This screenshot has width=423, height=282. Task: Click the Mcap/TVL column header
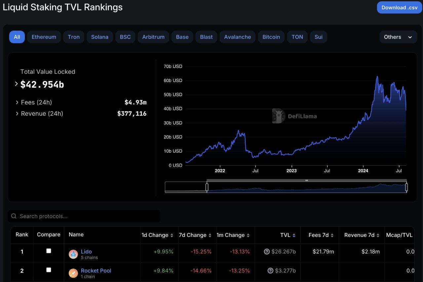click(399, 235)
